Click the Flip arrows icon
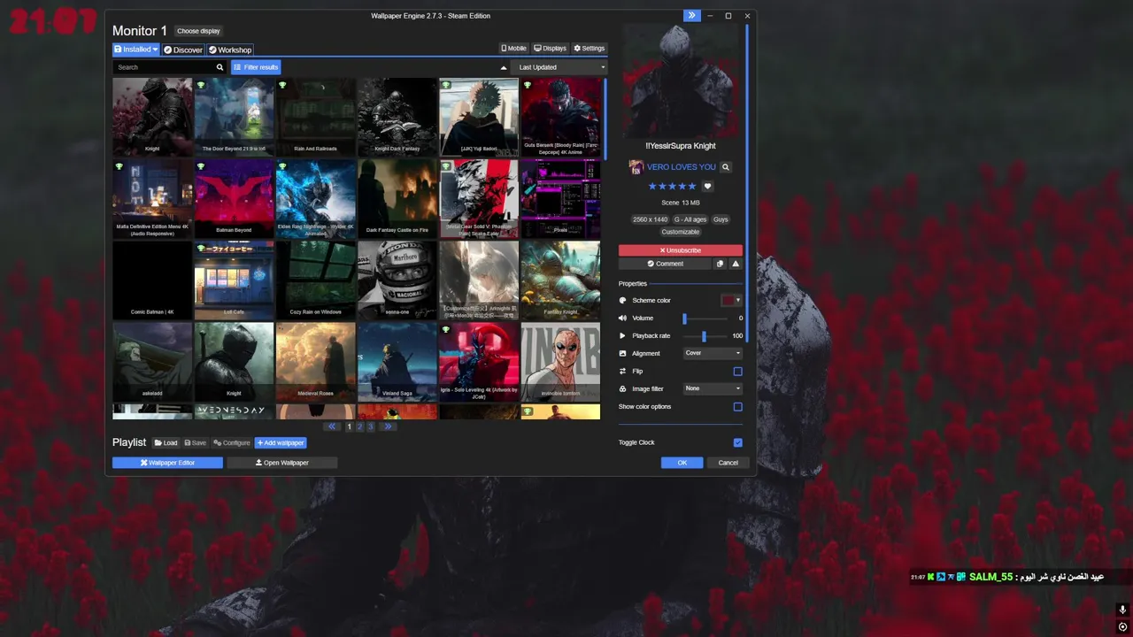Viewport: 1133px width, 637px height. pos(622,372)
